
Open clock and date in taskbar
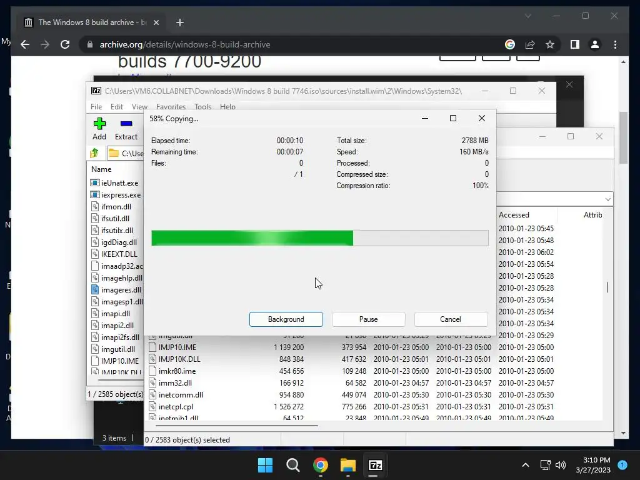(x=593, y=465)
